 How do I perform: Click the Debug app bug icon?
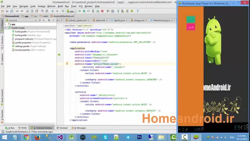coord(84,11)
